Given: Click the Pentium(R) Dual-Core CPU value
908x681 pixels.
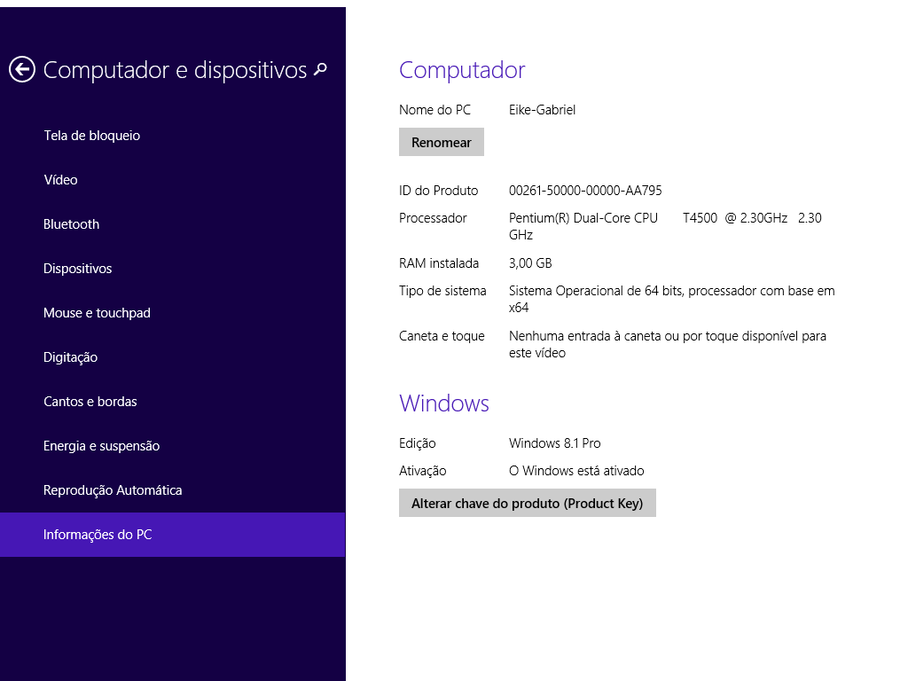Looking at the screenshot, I should 665,226.
